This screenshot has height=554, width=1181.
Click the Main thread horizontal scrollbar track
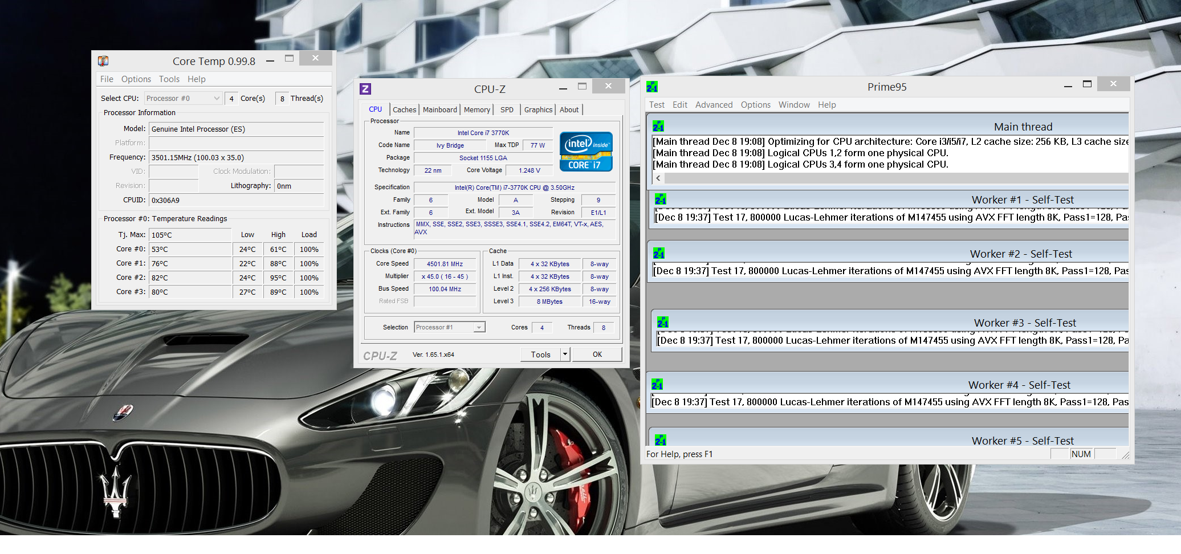click(897, 178)
